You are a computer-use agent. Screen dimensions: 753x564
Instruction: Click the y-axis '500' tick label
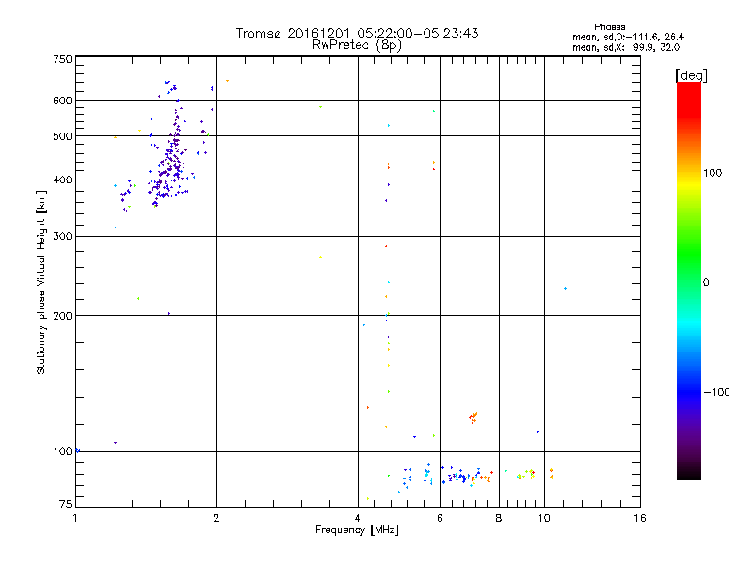[62, 136]
